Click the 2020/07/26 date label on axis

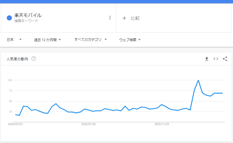[x=89, y=124]
